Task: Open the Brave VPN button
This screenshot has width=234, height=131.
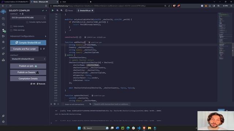Action: click(x=225, y=6)
